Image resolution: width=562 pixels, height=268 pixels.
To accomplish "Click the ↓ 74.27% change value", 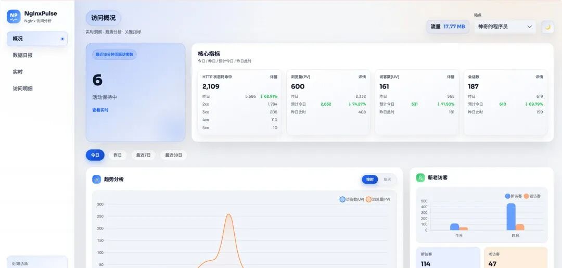I will coord(357,104).
